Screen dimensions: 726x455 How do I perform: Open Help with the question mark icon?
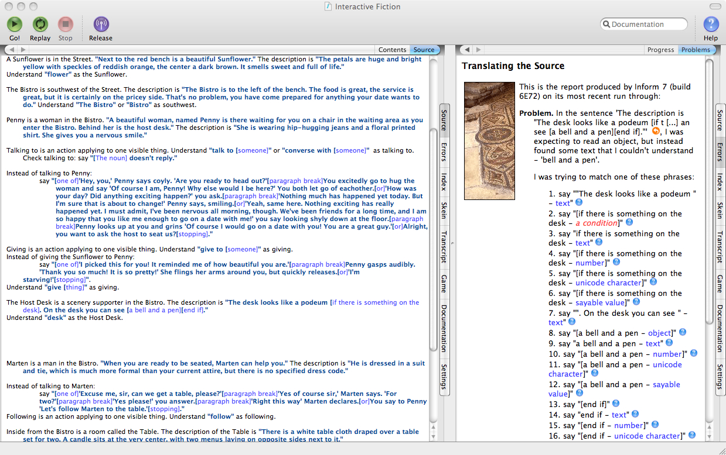click(x=711, y=24)
